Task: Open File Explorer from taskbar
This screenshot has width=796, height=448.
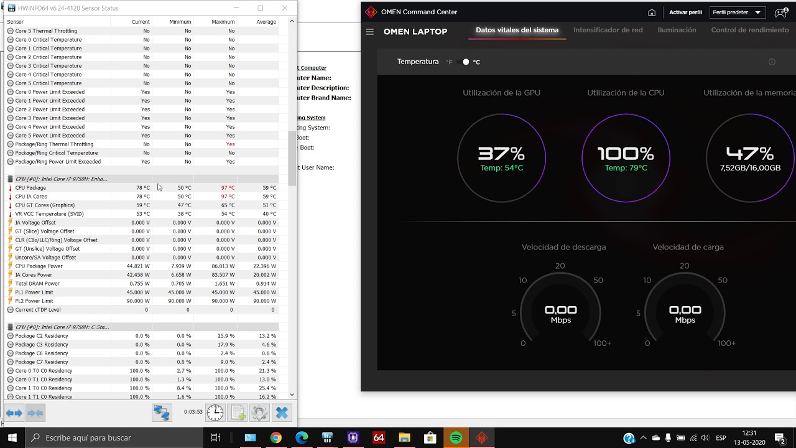Action: pyautogui.click(x=404, y=437)
